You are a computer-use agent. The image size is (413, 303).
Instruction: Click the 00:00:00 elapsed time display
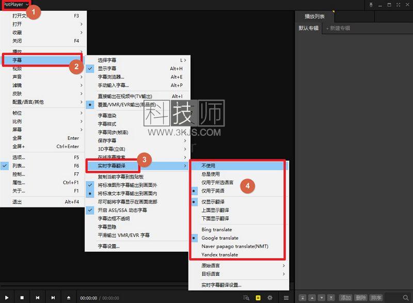(88, 298)
